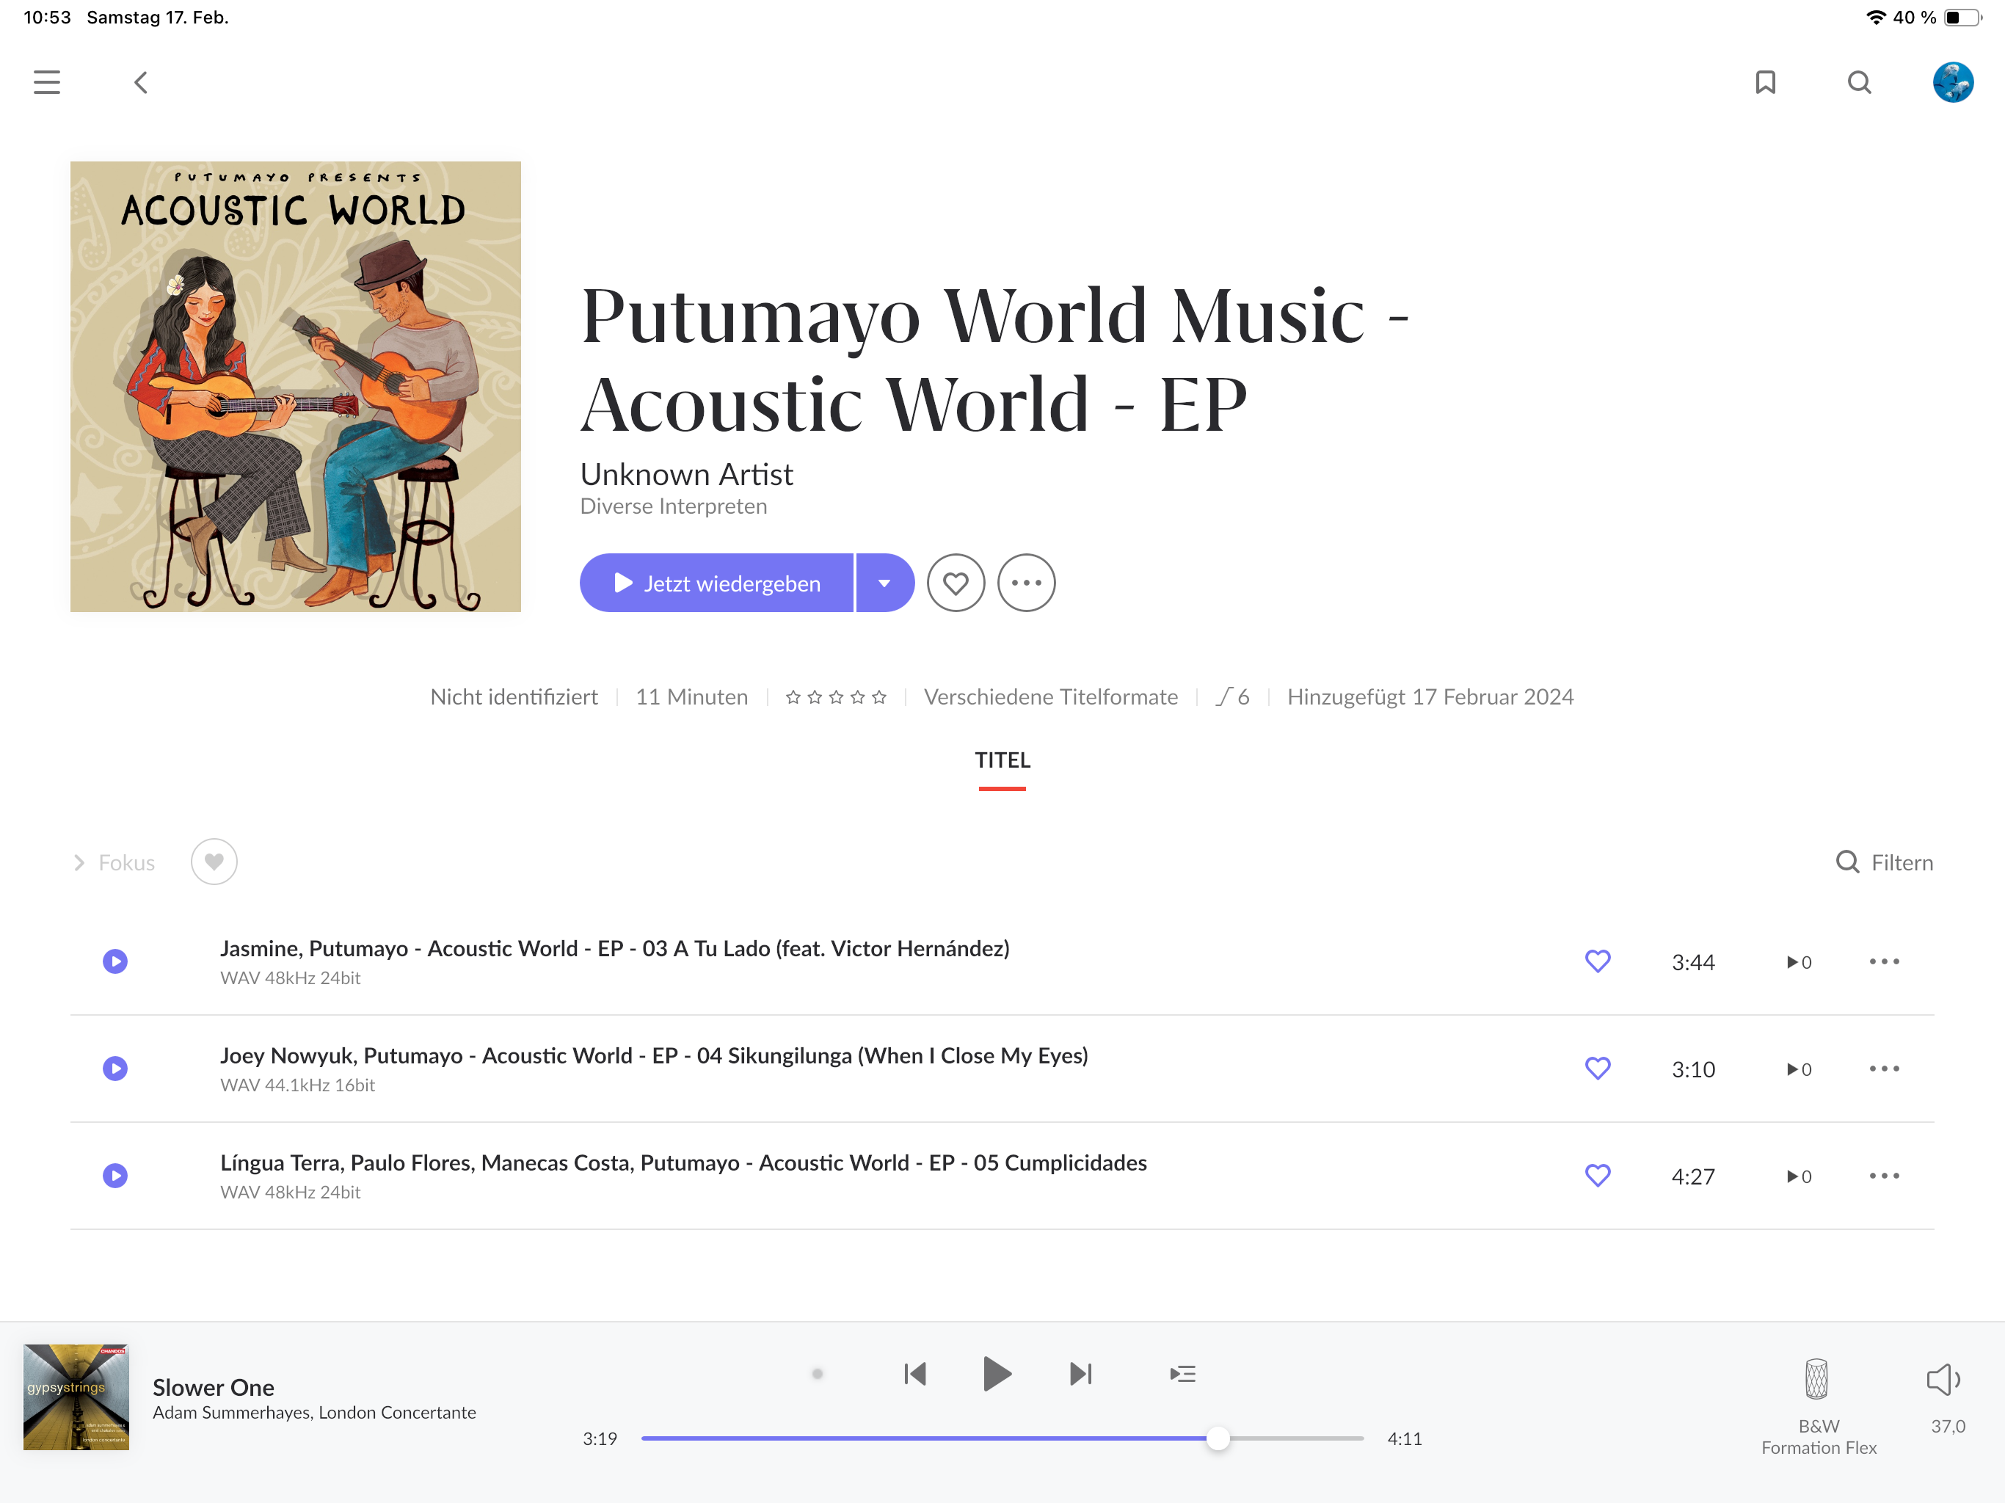Click play count of Sikungilunga

point(1800,1069)
